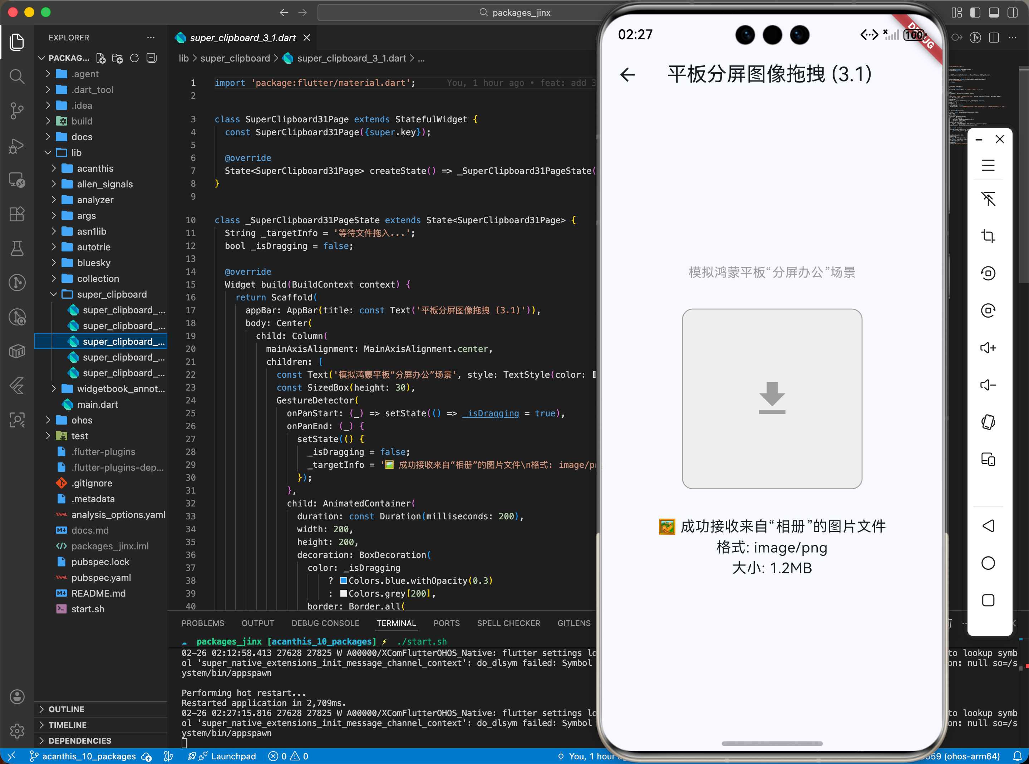Viewport: 1029px width, 764px height.
Task: Expand the OUTLINE section
Action: (66, 709)
